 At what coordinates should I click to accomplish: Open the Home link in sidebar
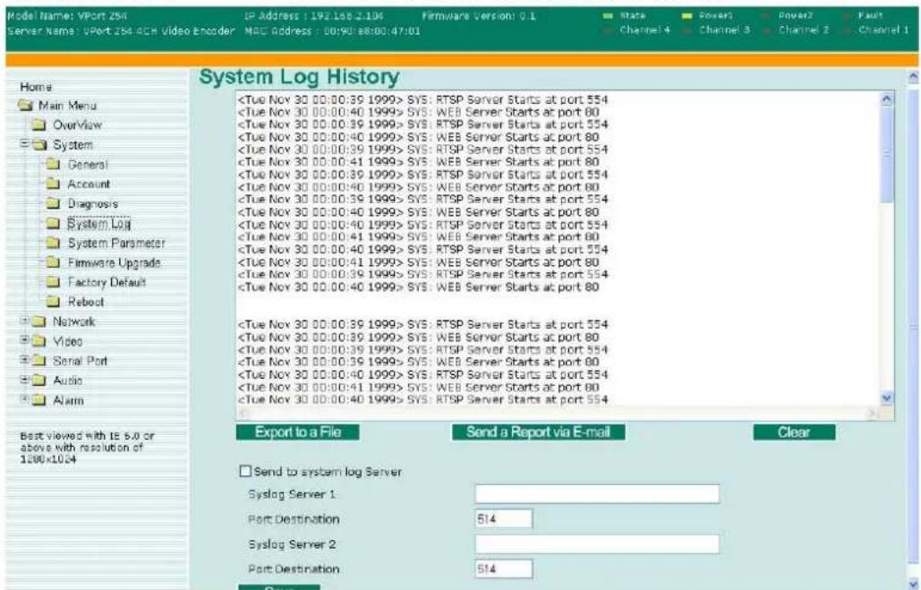36,87
